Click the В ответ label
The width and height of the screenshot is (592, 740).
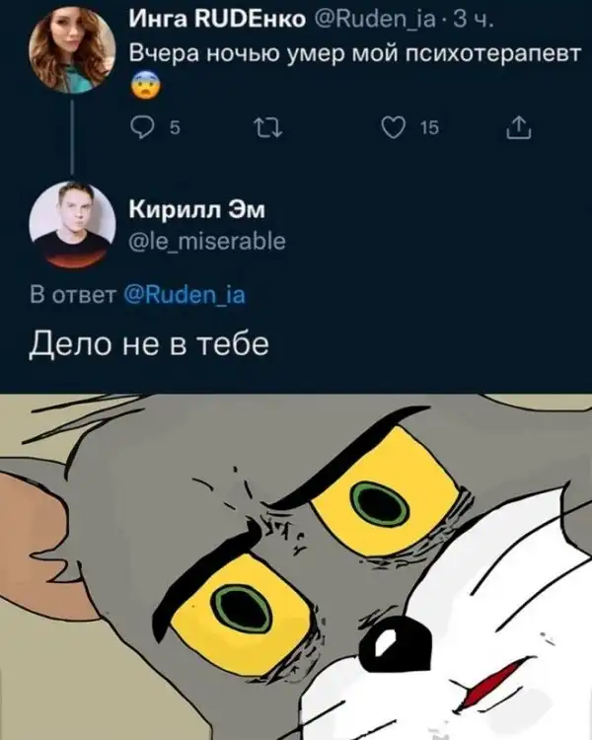point(73,295)
